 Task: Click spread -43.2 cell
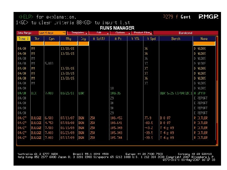pyautogui.click(x=148, y=128)
